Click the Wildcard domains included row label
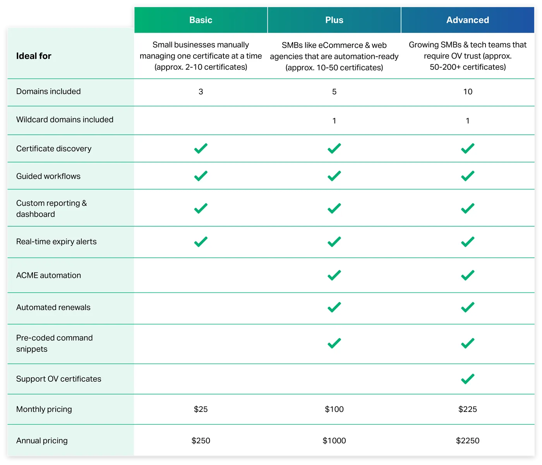Screen dimensions: 542x465 (x=65, y=120)
